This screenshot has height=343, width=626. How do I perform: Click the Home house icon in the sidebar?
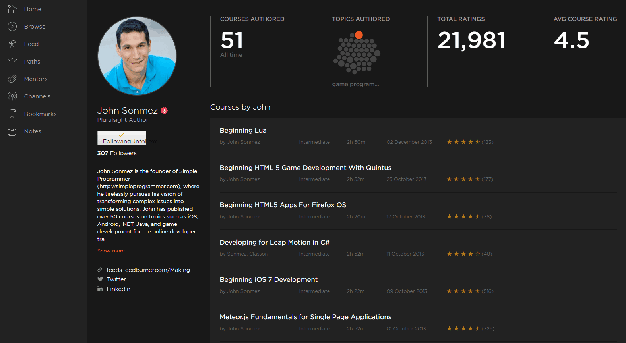[12, 9]
